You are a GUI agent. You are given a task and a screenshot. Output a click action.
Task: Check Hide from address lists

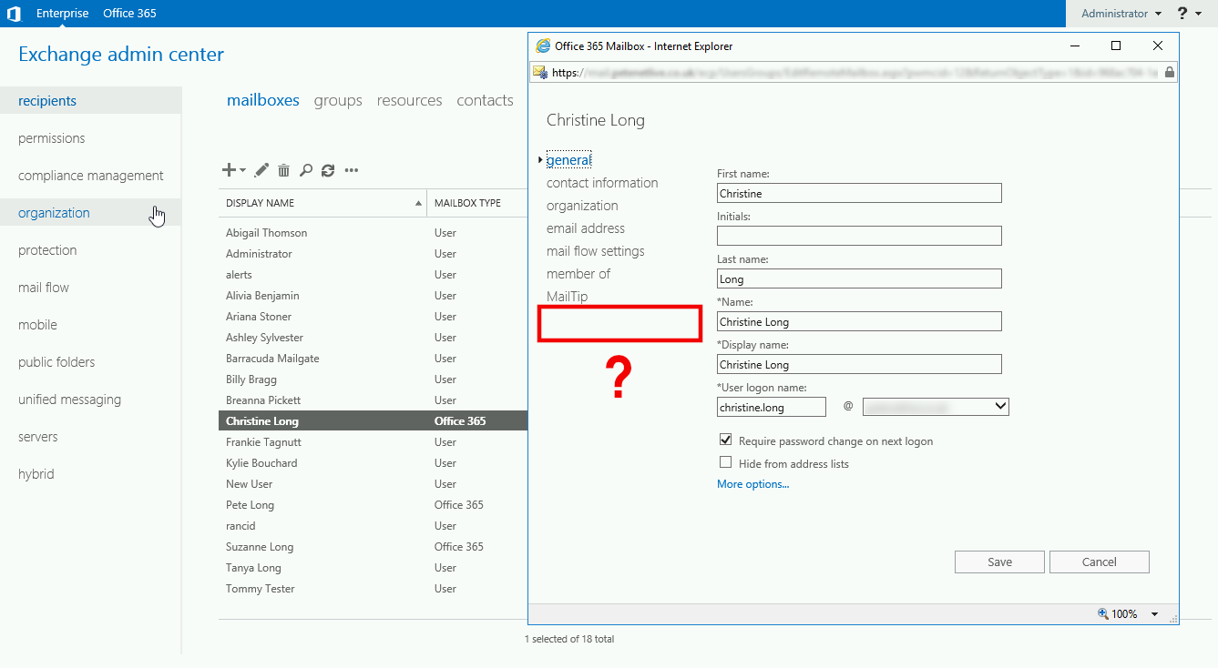pyautogui.click(x=726, y=462)
